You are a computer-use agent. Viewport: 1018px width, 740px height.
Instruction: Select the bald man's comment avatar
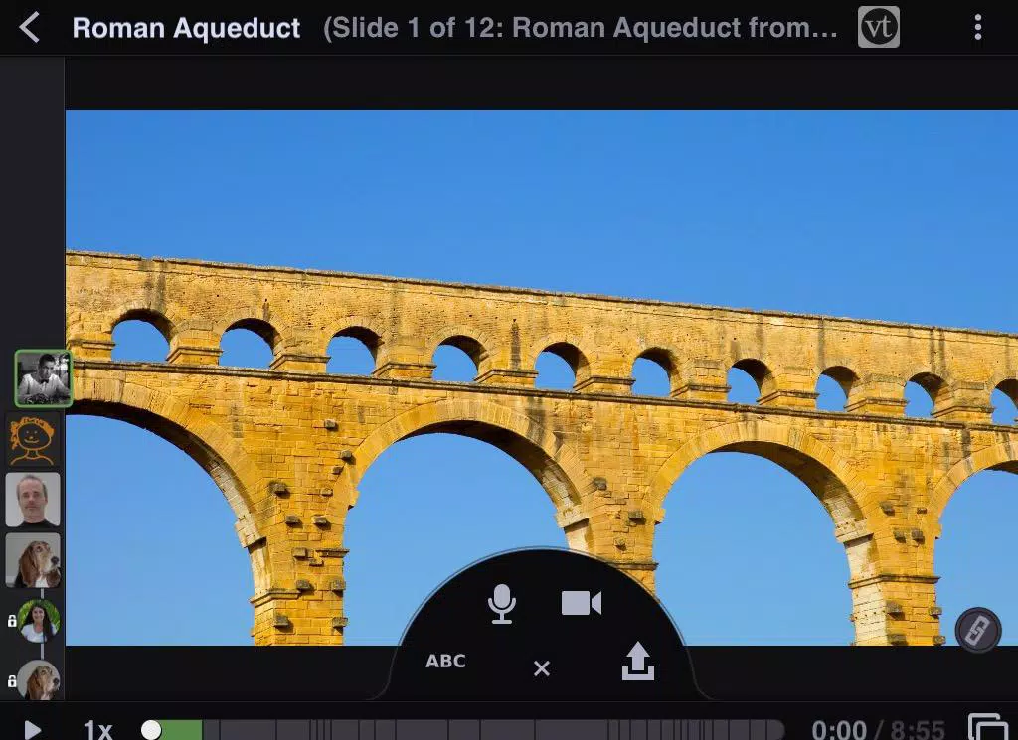click(33, 499)
